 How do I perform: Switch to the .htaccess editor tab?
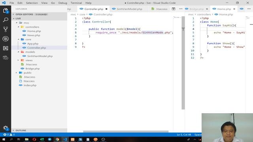click(x=159, y=9)
